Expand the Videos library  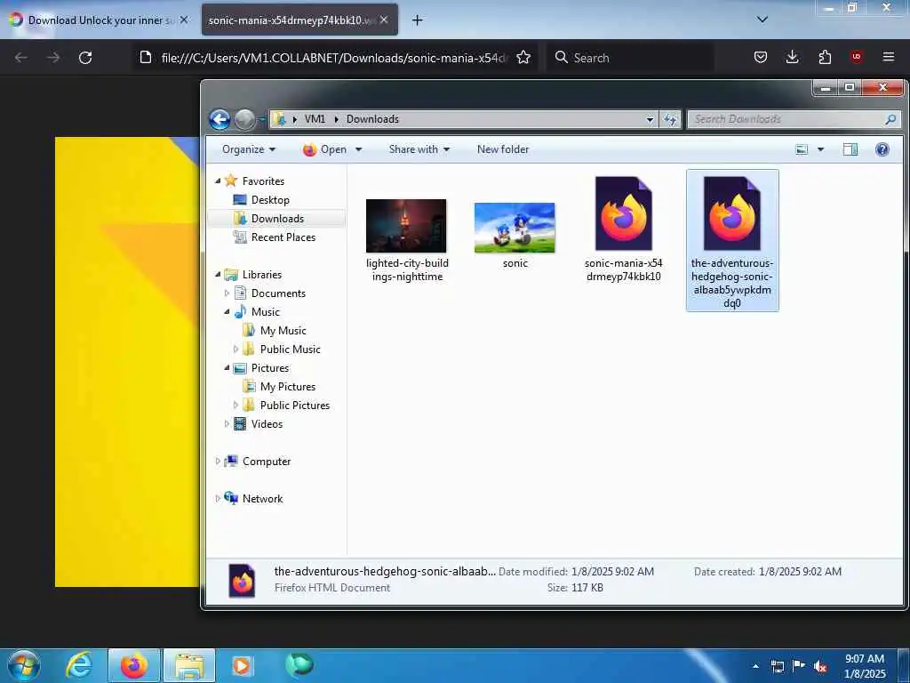[227, 424]
